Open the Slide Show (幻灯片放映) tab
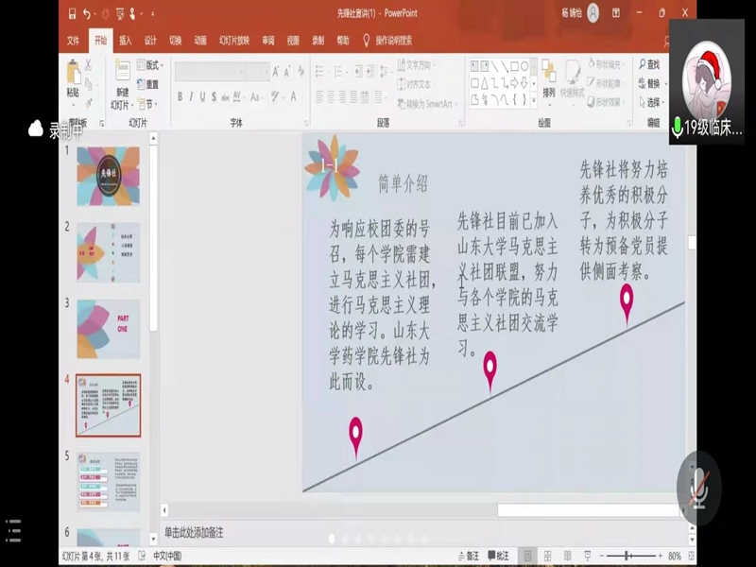 (234, 41)
